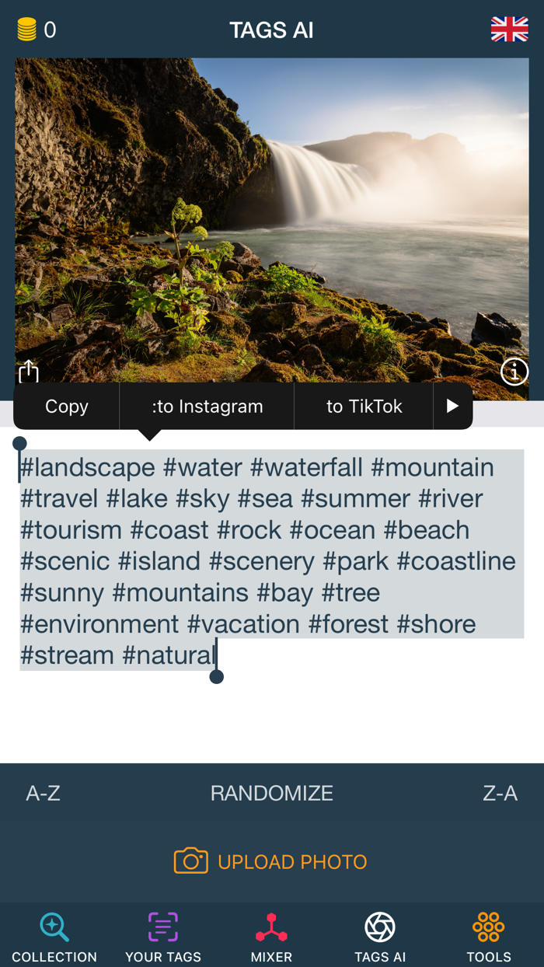
Task: Select the Your Tags icon
Action: tap(162, 927)
